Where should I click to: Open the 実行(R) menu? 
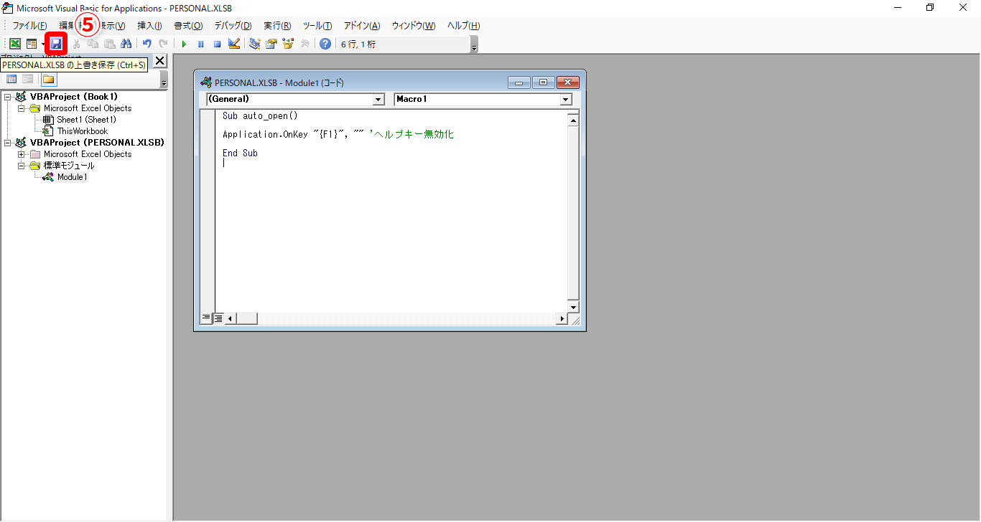(277, 26)
